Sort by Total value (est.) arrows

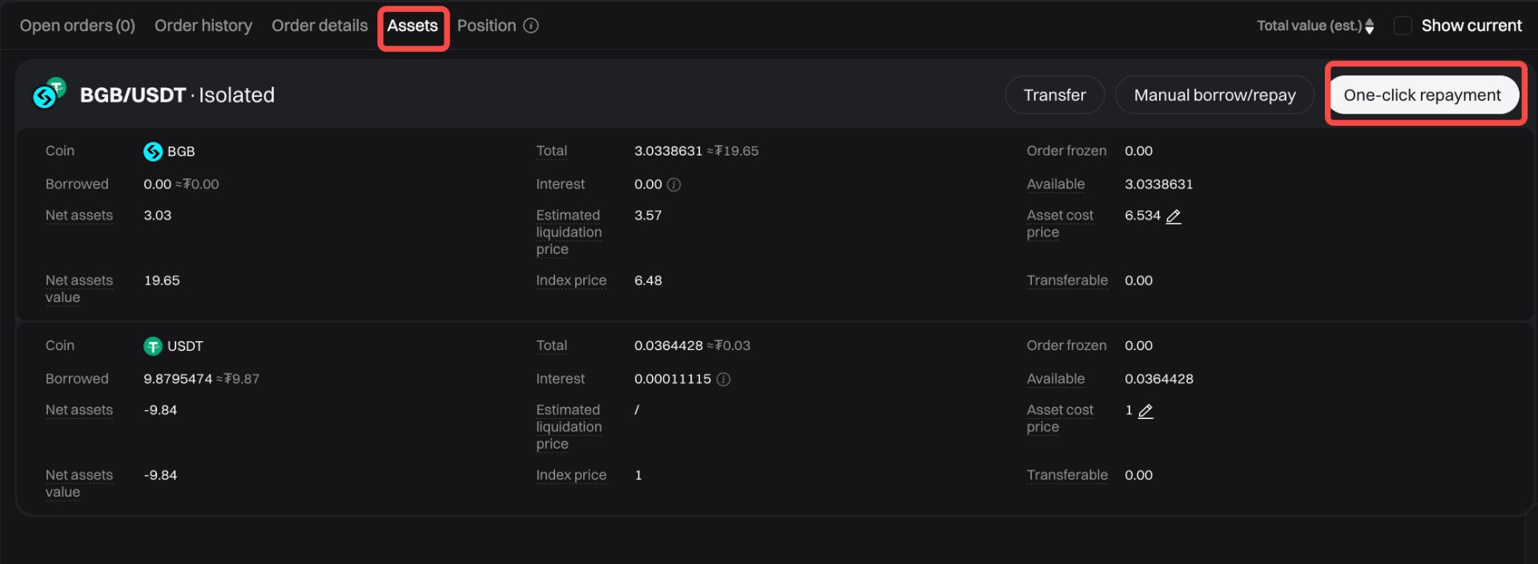(1370, 26)
